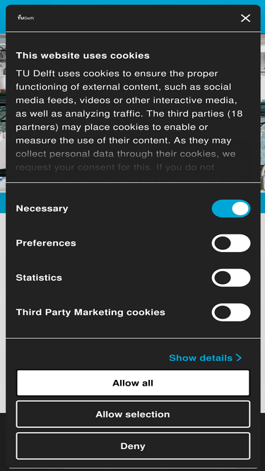Toggle the Necessary cookies switch
This screenshot has height=471, width=265.
(231, 208)
